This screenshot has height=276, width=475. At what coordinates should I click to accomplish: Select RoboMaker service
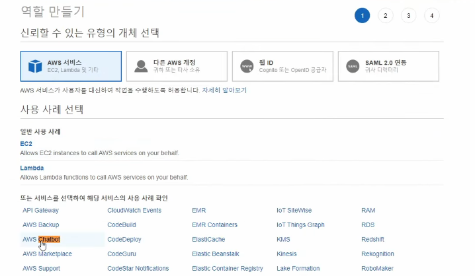click(x=377, y=269)
